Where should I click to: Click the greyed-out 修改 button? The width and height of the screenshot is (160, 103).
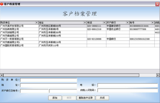(x=69, y=98)
